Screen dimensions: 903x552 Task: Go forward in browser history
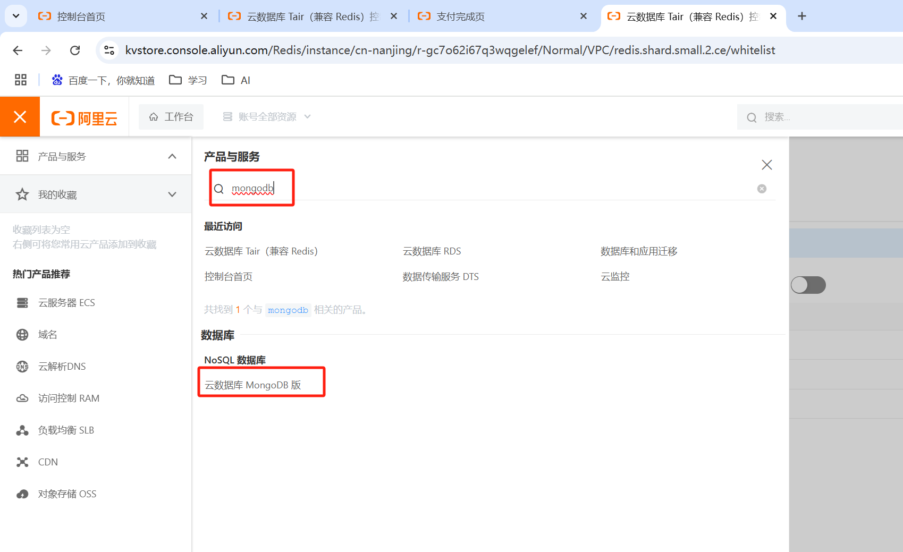pos(46,50)
